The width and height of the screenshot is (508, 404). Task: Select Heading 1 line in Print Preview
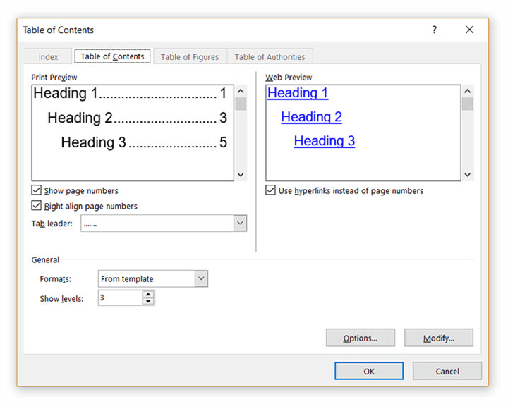pos(130,93)
